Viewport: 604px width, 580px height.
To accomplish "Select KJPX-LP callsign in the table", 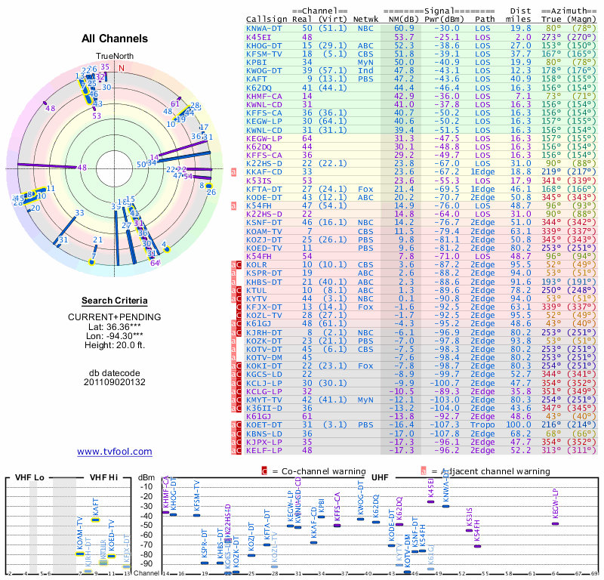I will (x=263, y=442).
